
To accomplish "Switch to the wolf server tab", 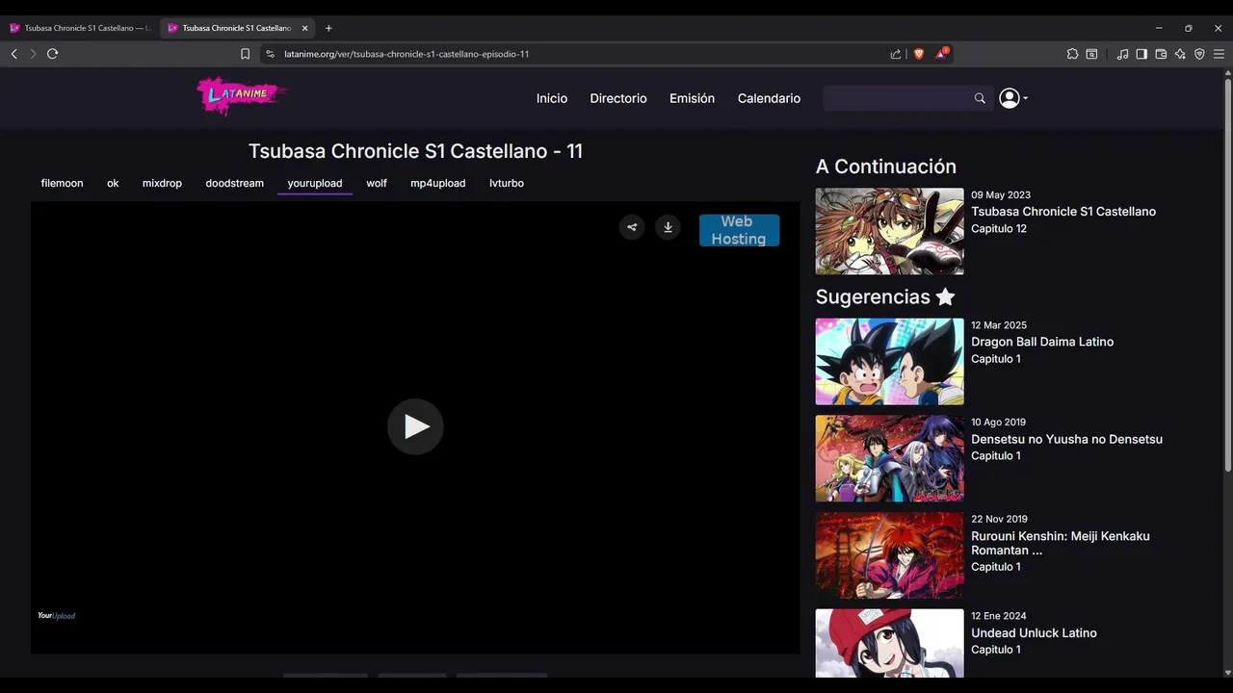I will tap(377, 183).
